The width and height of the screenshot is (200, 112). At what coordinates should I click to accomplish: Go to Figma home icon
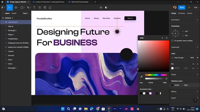click(x=2, y=2)
